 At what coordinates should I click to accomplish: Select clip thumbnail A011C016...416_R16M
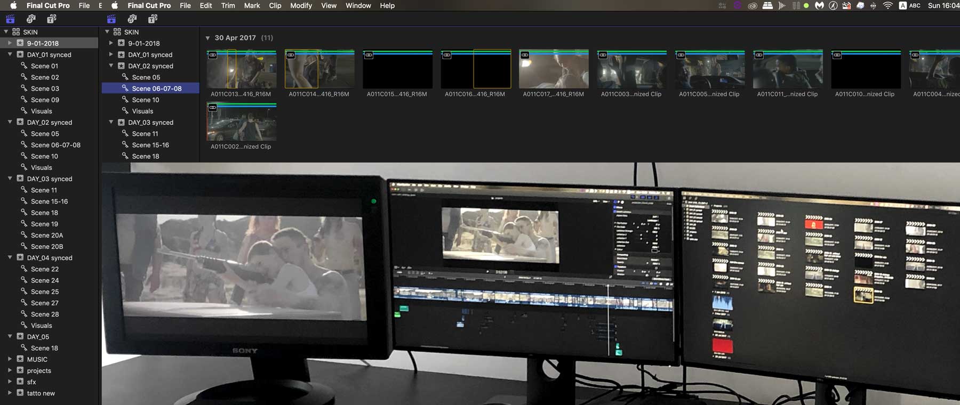476,69
